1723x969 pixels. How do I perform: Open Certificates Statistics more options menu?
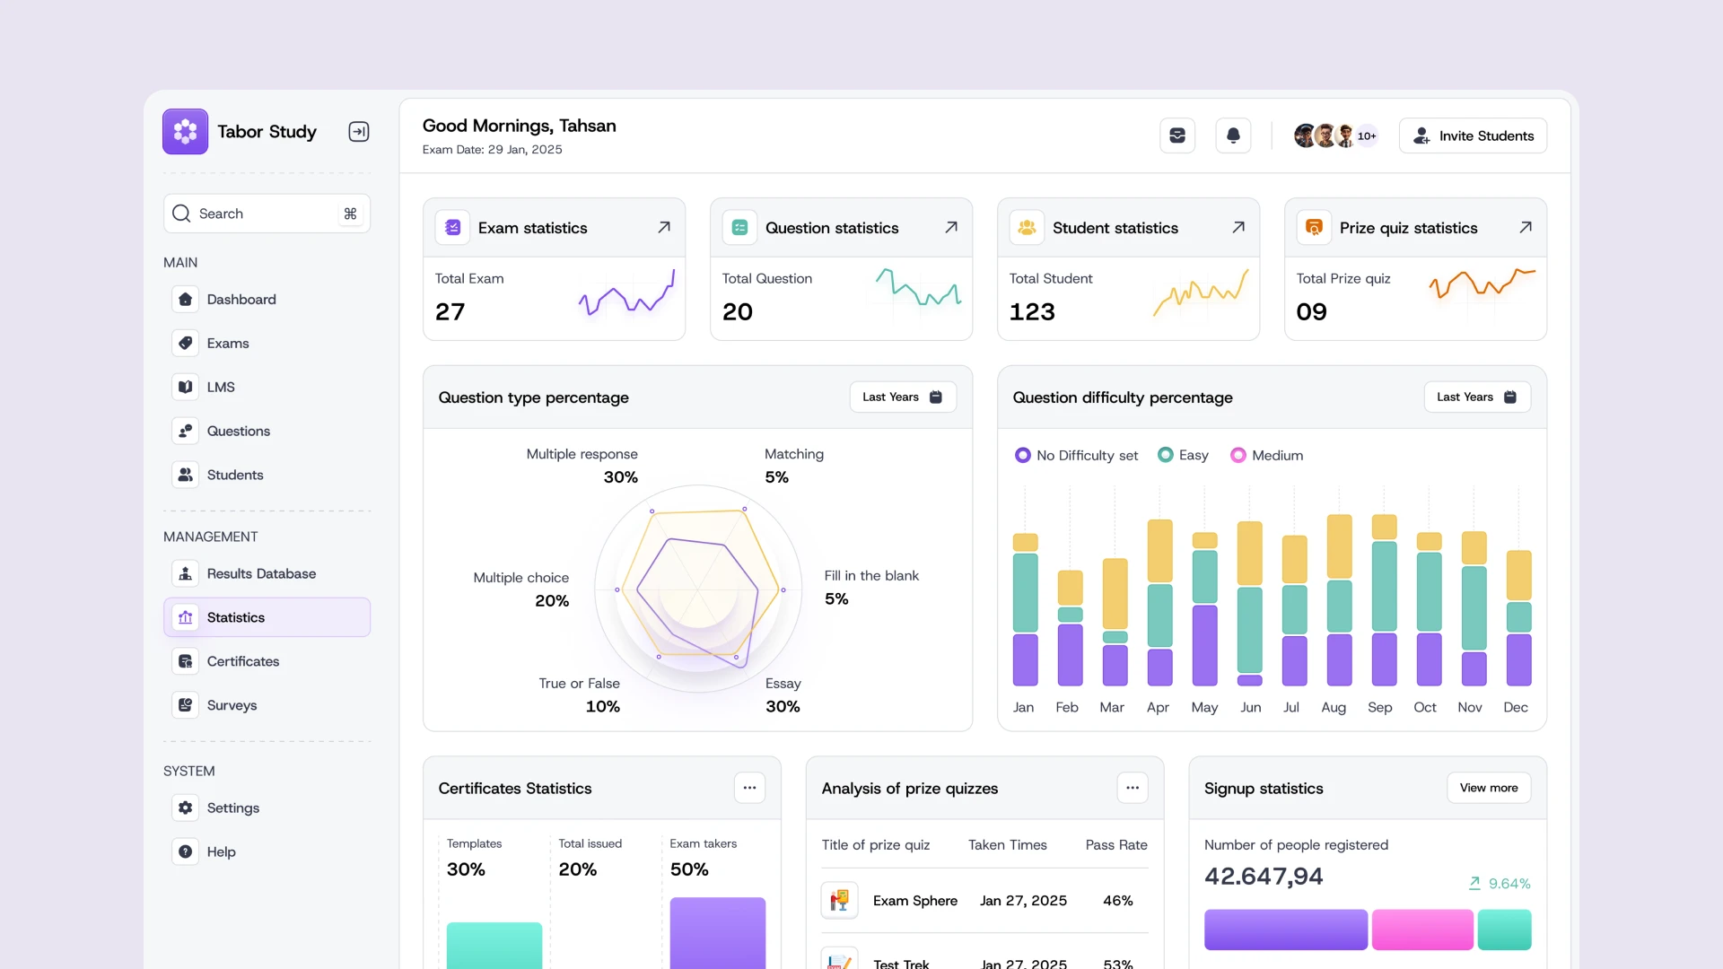(749, 788)
